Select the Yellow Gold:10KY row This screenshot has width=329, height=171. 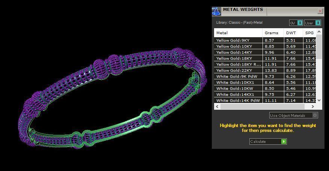(265, 46)
